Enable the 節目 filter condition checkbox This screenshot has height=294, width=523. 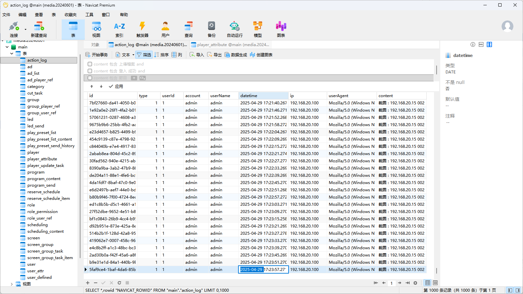pyautogui.click(x=90, y=78)
